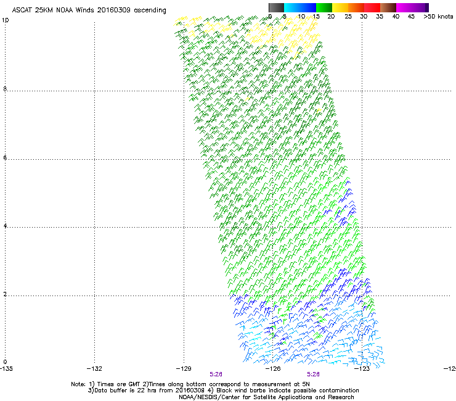The image size is (456, 401).
Task: Click the latitude '10' axis label
Action: 5,20
